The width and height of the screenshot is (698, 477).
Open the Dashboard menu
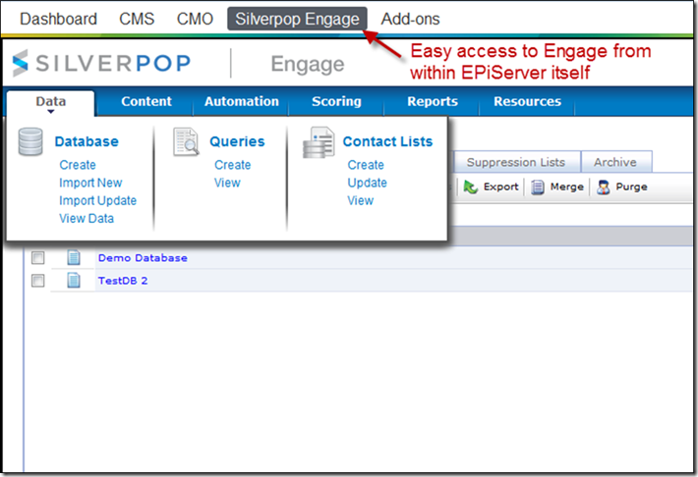(58, 19)
